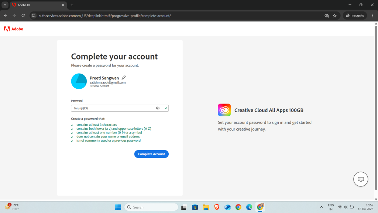Launch Microsoft Edge from the taskbar
This screenshot has height=213, width=378.
tap(249, 207)
